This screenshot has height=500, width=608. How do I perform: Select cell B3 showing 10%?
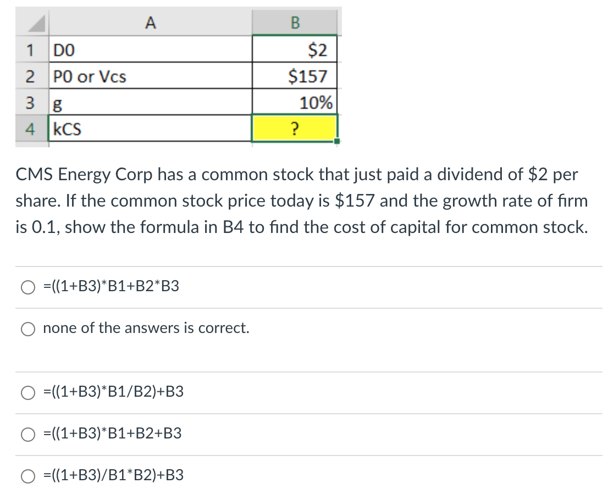pyautogui.click(x=295, y=102)
